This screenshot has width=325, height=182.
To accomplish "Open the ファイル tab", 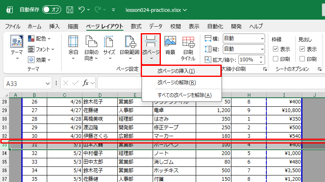I will tap(13, 27).
